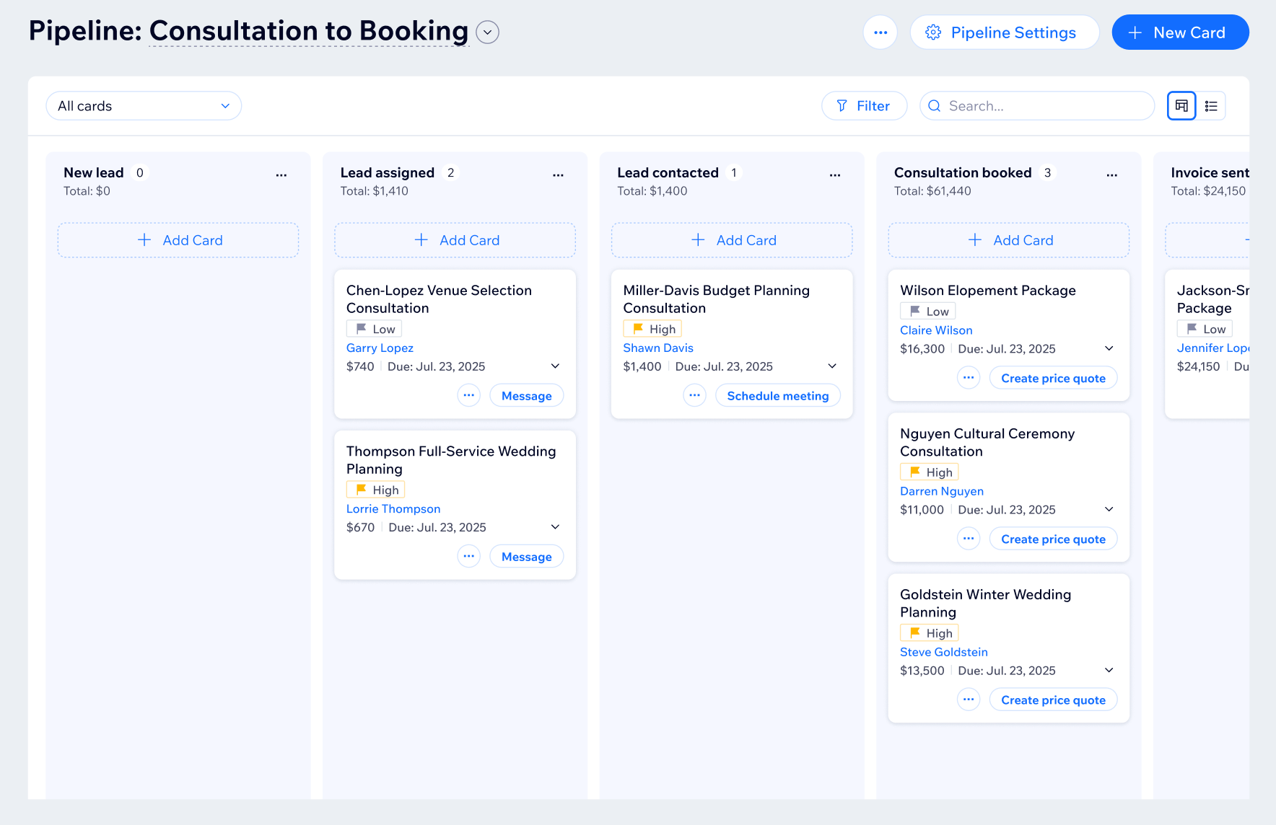Switch to list view layout
Image resolution: width=1276 pixels, height=825 pixels.
click(x=1211, y=106)
